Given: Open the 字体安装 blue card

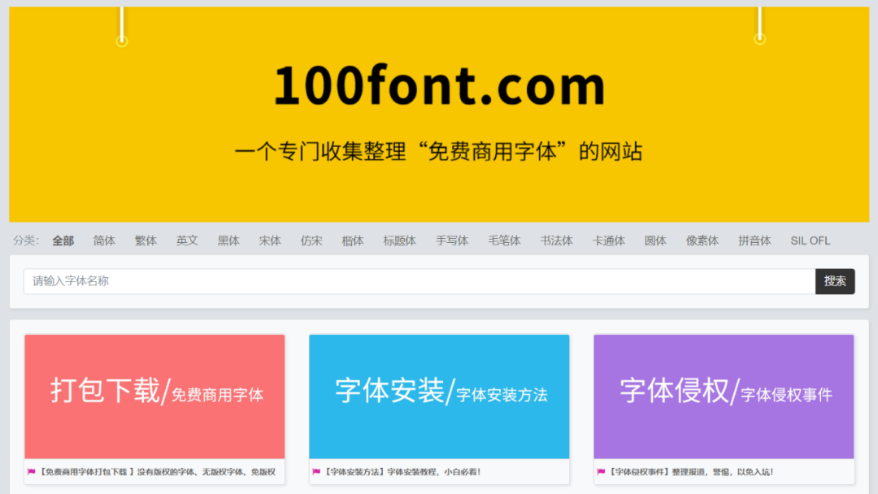Looking at the screenshot, I should (x=439, y=396).
